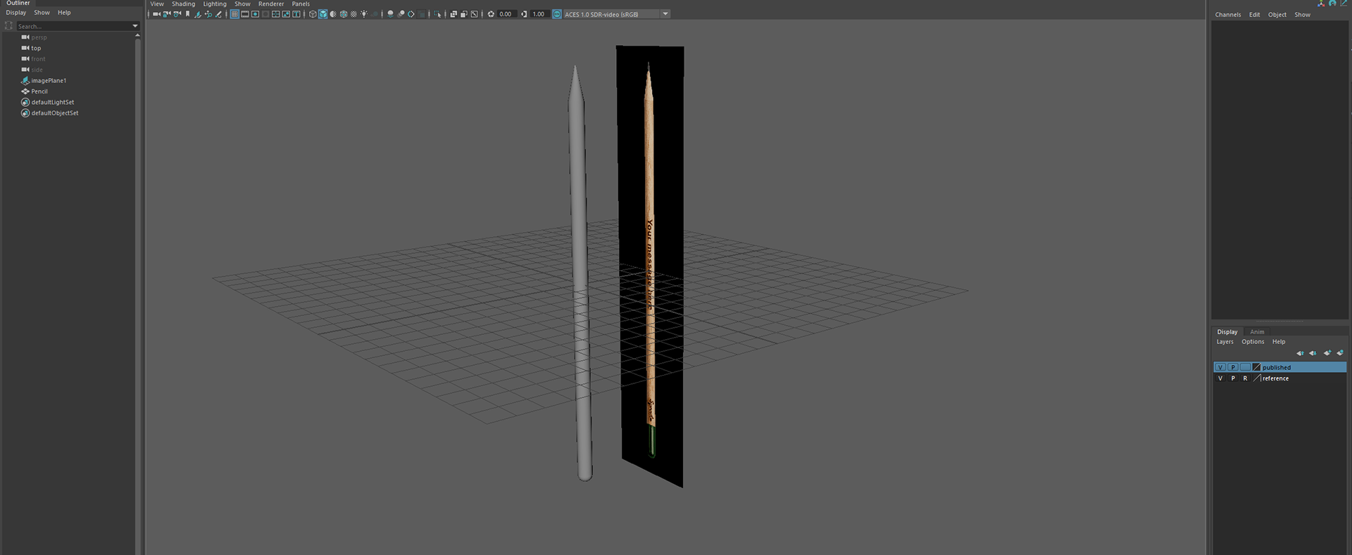Click the Smooth Shade All cube icon
The height and width of the screenshot is (555, 1352).
pyautogui.click(x=323, y=14)
